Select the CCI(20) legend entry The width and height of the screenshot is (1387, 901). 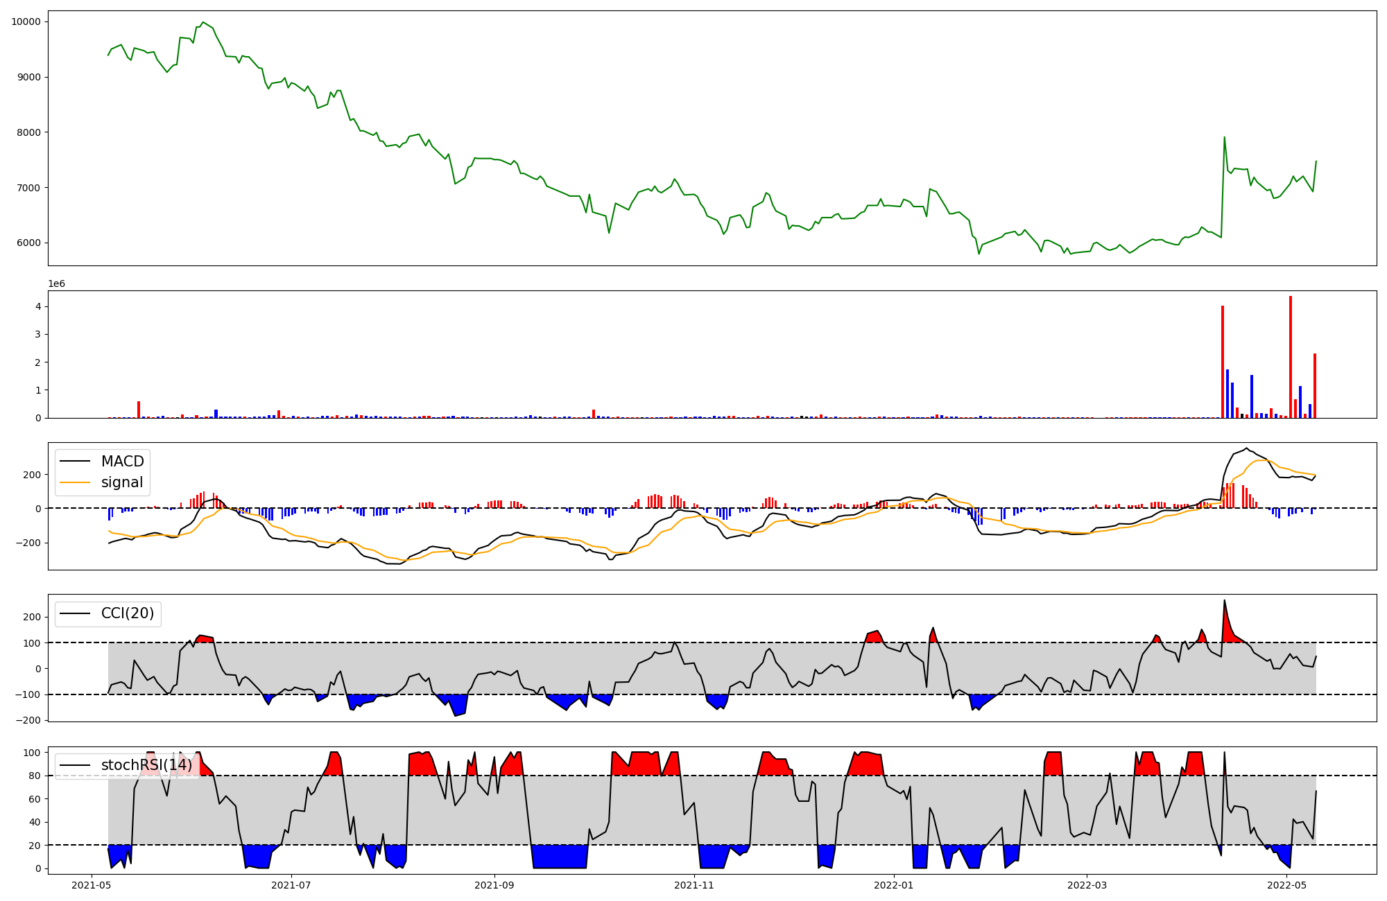coord(128,613)
